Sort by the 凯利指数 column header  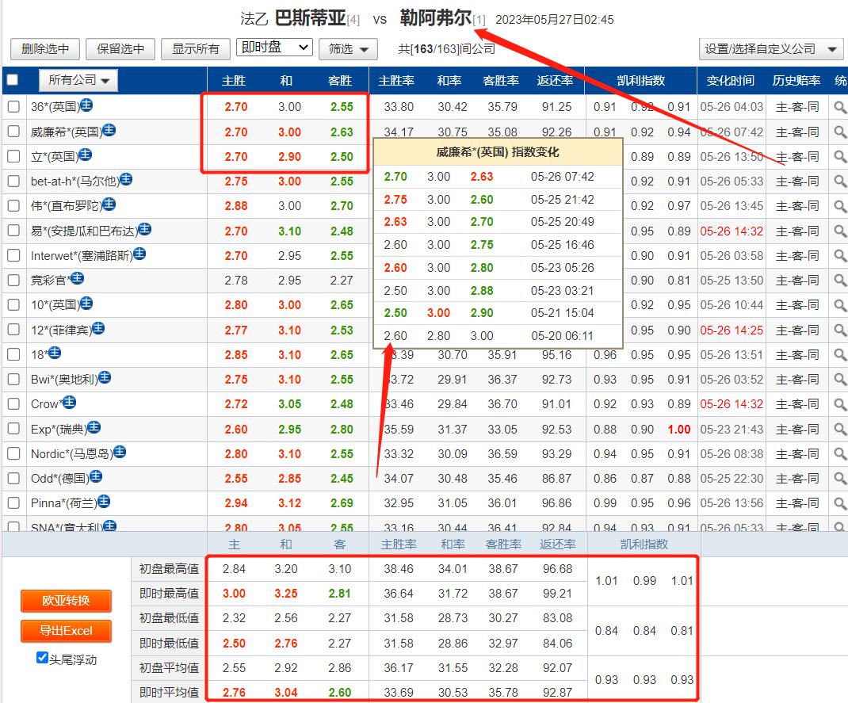coord(641,81)
